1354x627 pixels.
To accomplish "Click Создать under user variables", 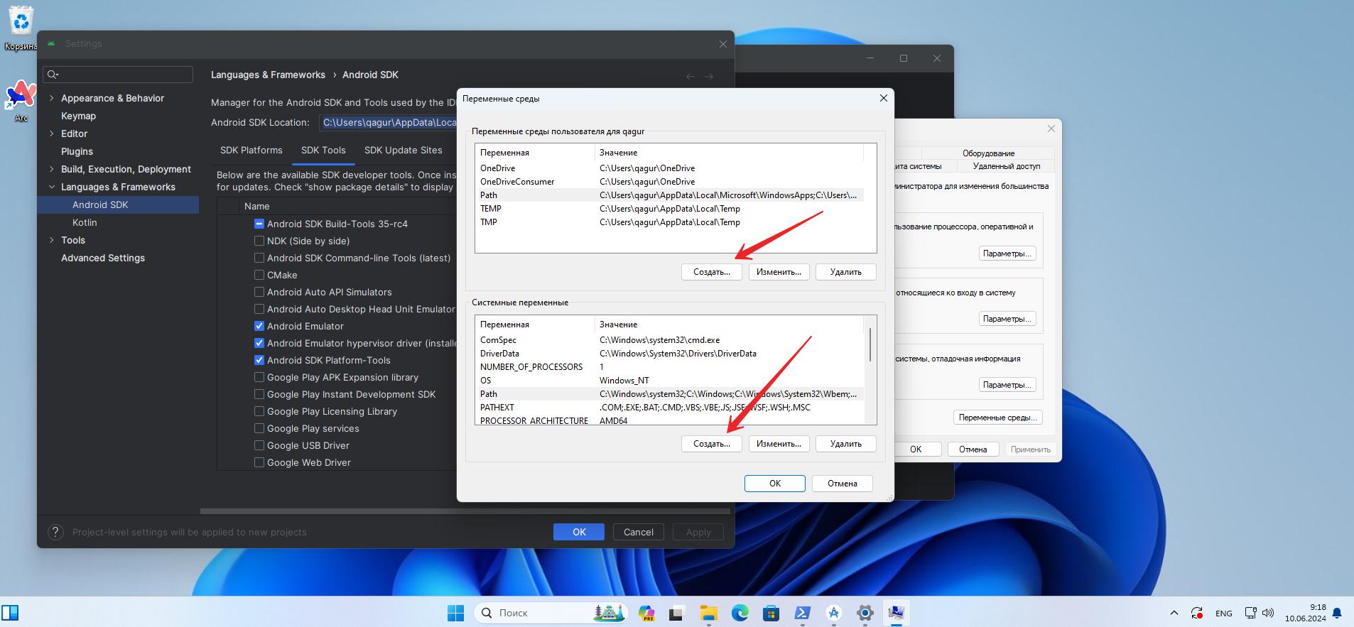I will coord(712,272).
